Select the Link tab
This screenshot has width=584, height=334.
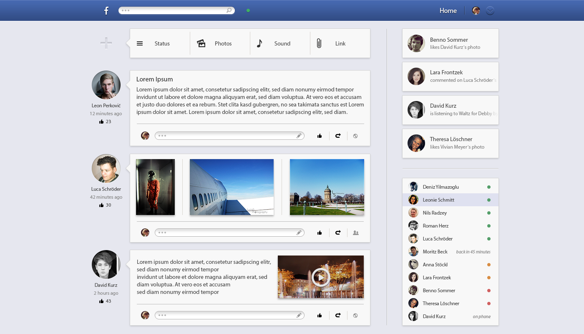(x=340, y=43)
